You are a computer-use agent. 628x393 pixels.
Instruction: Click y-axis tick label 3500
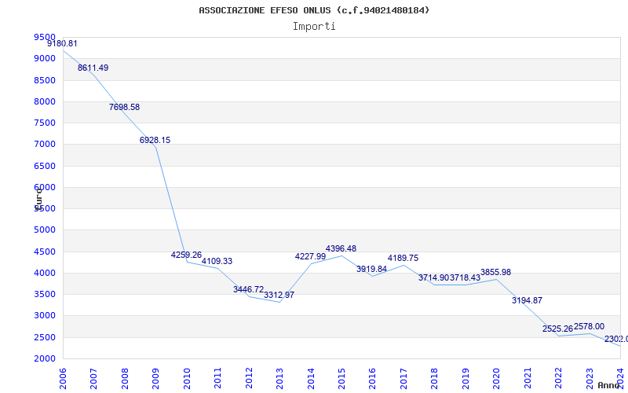45,294
